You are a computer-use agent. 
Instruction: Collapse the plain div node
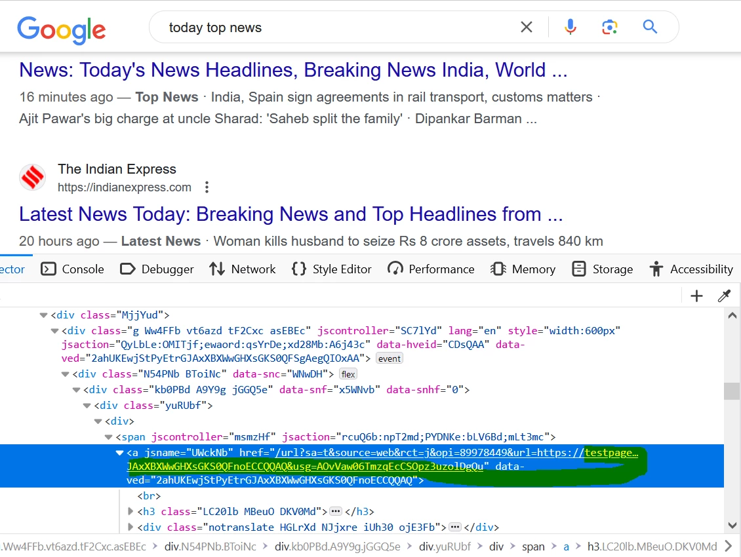(98, 421)
